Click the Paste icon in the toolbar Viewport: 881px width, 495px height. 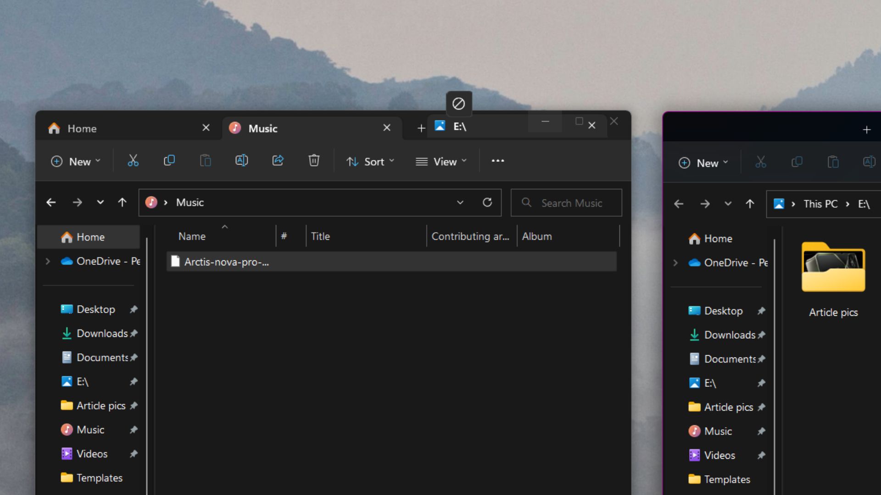coord(205,160)
